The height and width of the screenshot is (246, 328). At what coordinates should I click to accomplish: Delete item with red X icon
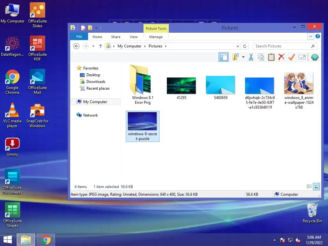pos(281,57)
